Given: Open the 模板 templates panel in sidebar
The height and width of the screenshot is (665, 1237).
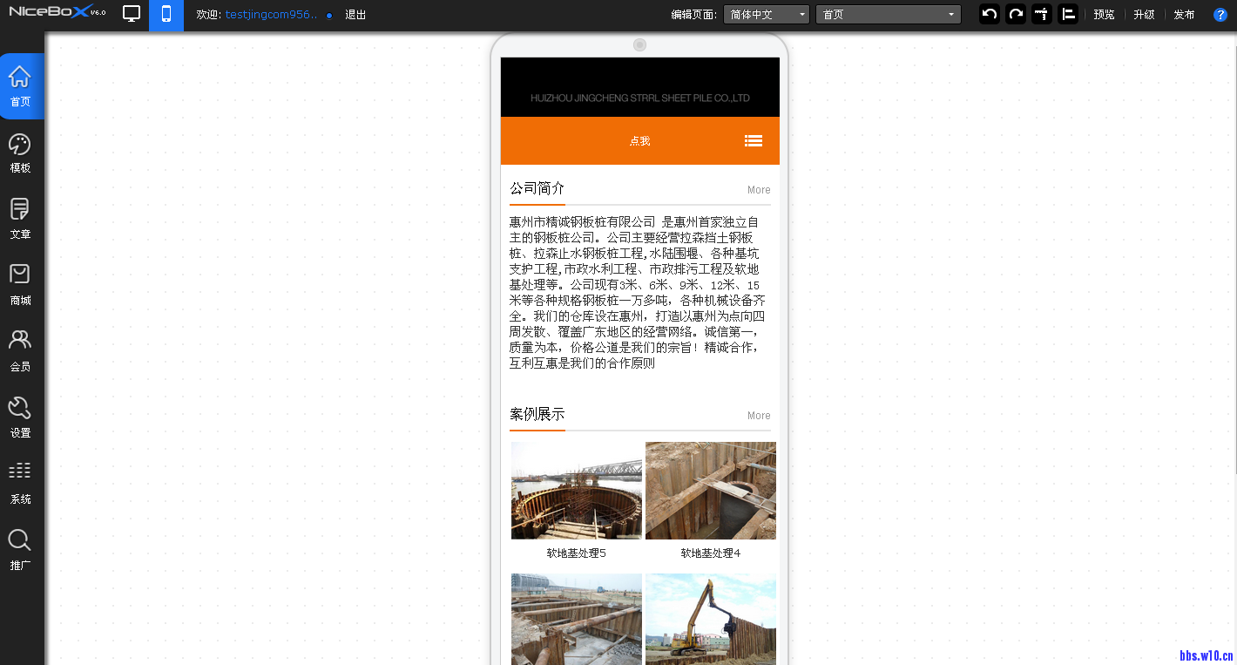Looking at the screenshot, I should tap(20, 153).
